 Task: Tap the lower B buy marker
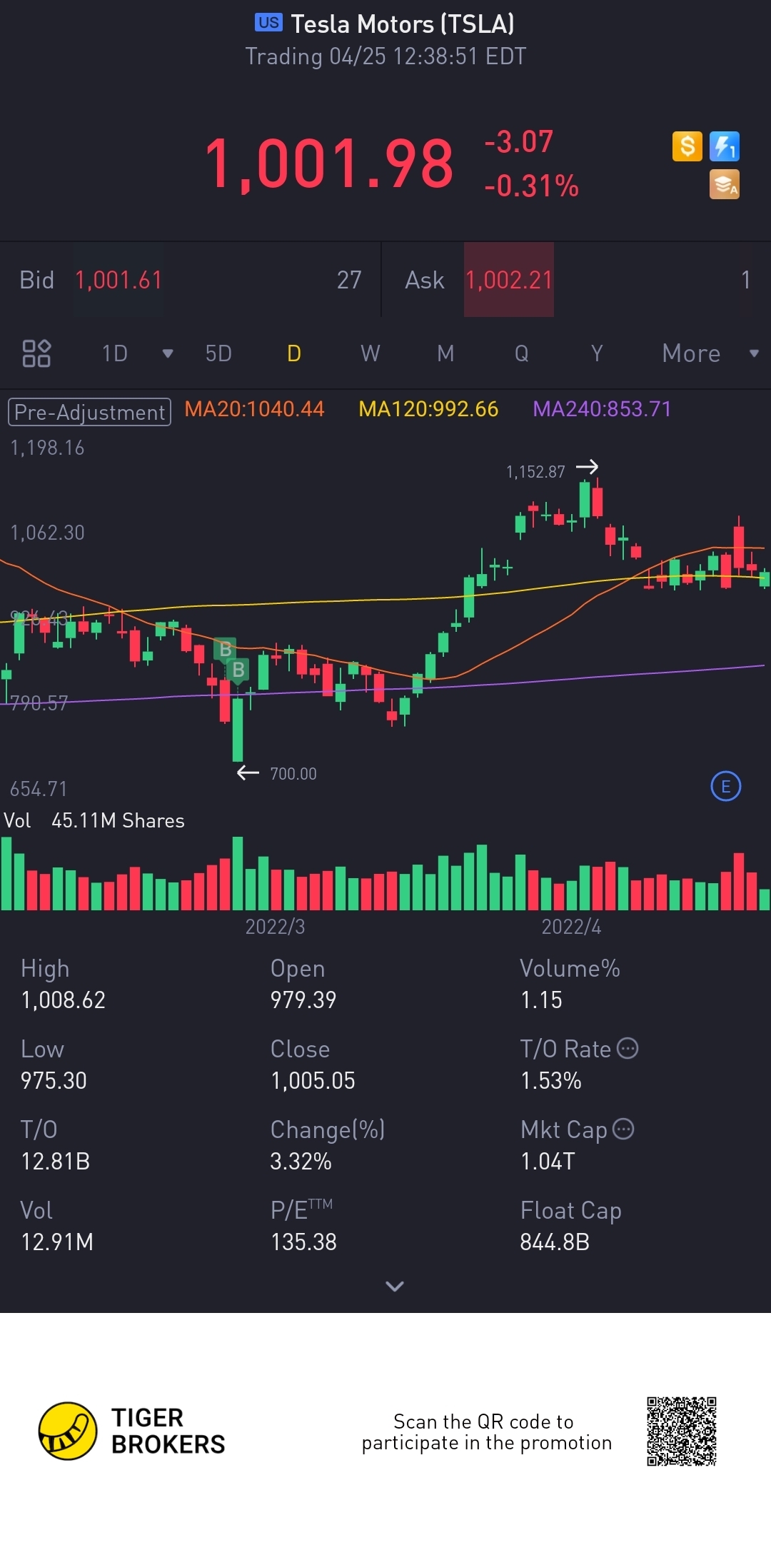238,670
